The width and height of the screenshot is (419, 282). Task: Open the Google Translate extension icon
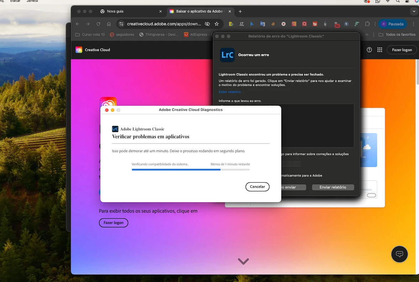(x=262, y=24)
